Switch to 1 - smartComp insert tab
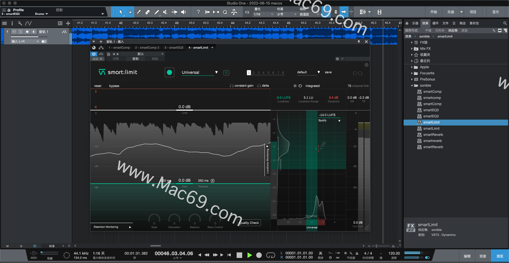This screenshot has height=263, width=509. [x=119, y=48]
